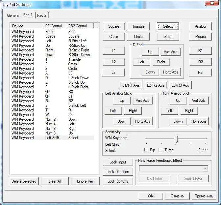The width and height of the screenshot is (221, 205).
Task: Toggle Lock Input button
Action: (118, 162)
